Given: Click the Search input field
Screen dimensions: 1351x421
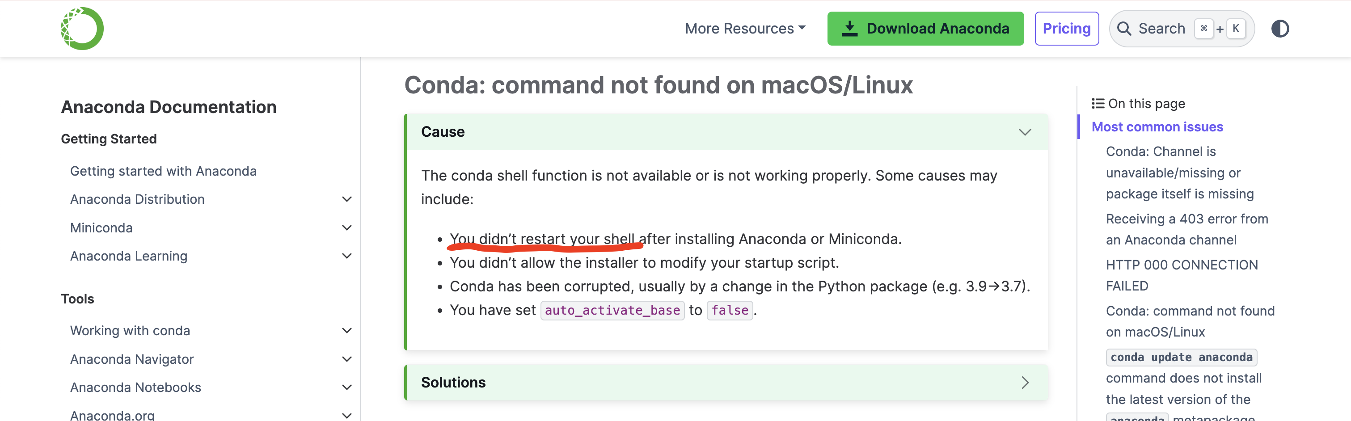Looking at the screenshot, I should pyautogui.click(x=1181, y=28).
